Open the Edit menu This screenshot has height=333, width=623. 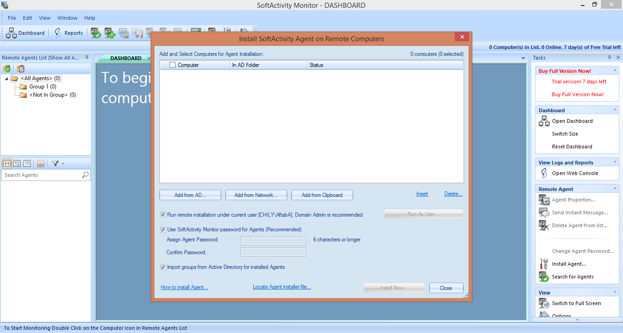(x=27, y=18)
